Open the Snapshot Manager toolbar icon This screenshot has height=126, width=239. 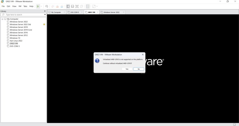pos(62,6)
